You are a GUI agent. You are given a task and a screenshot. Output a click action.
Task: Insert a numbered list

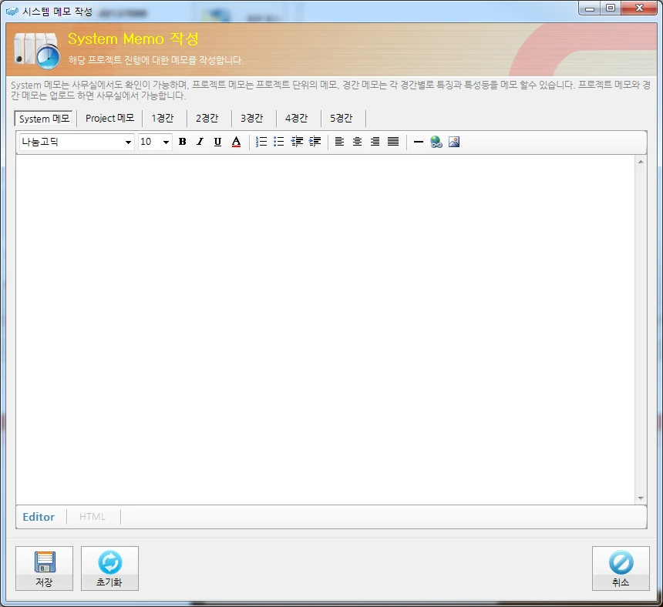pyautogui.click(x=261, y=142)
